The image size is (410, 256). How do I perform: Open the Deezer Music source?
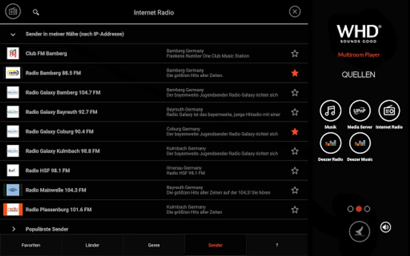pyautogui.click(x=360, y=143)
